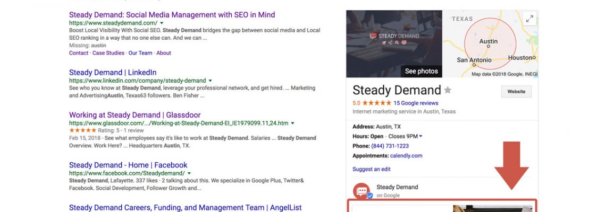Click the Steady Demand chat logo icon
This screenshot has width=606, height=212.
click(363, 190)
